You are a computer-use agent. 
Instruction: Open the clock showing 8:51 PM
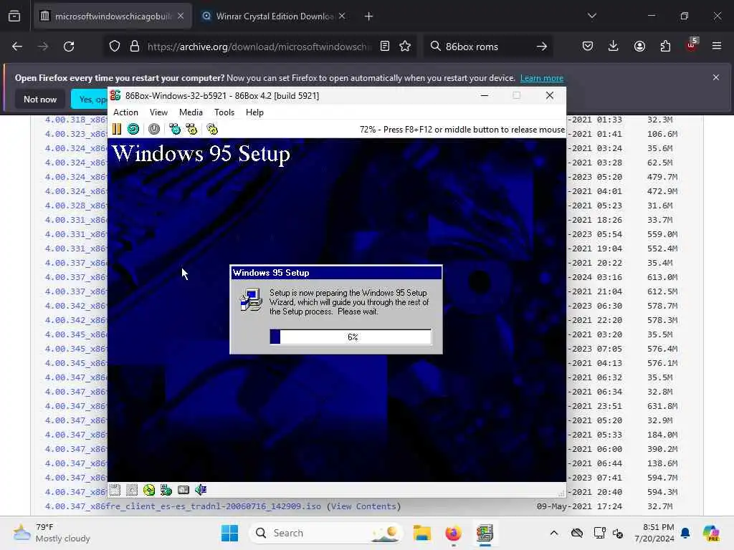(x=654, y=533)
